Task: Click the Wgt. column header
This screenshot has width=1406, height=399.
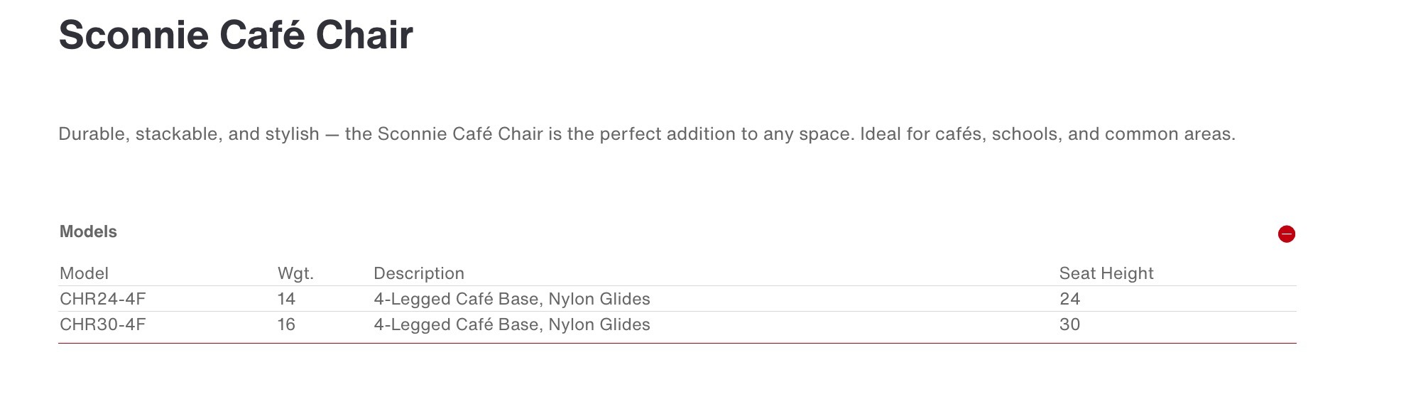Action: pyautogui.click(x=295, y=273)
